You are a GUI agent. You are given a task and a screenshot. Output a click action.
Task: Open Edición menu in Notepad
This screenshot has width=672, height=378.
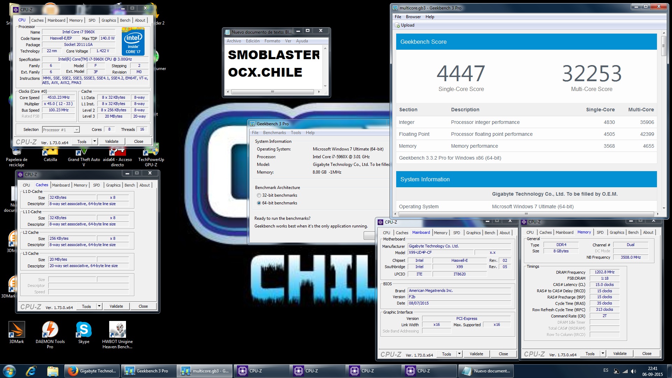253,41
